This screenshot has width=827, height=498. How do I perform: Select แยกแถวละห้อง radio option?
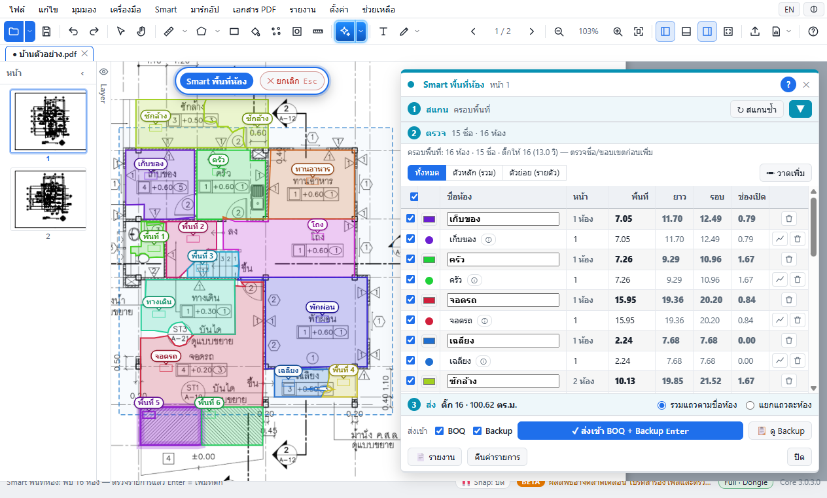750,405
